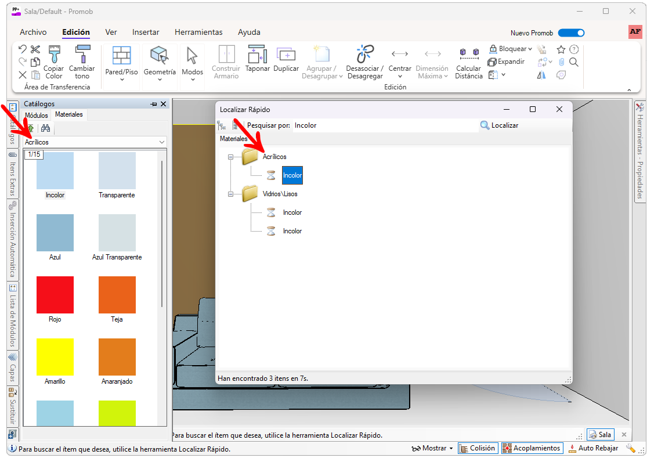Toggle the Acoplamientos option

point(532,448)
